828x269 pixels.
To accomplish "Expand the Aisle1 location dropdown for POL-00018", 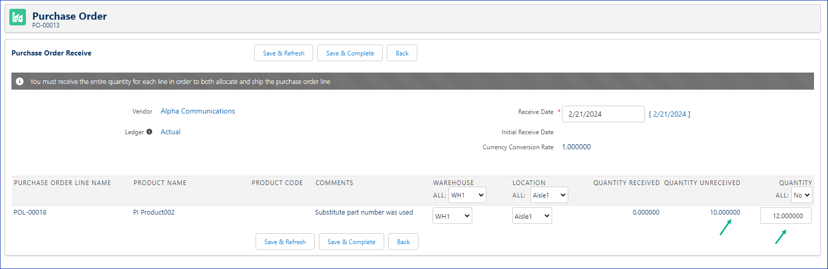I will click(532, 216).
